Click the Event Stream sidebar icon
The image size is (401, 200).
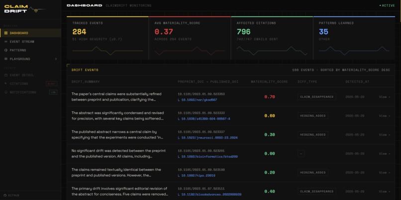pyautogui.click(x=6, y=42)
